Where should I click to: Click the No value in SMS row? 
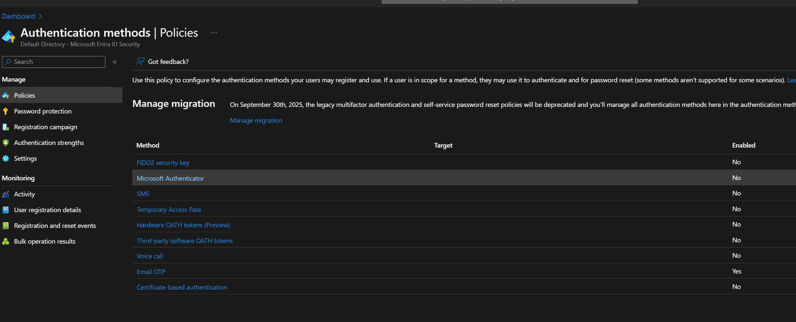point(736,193)
